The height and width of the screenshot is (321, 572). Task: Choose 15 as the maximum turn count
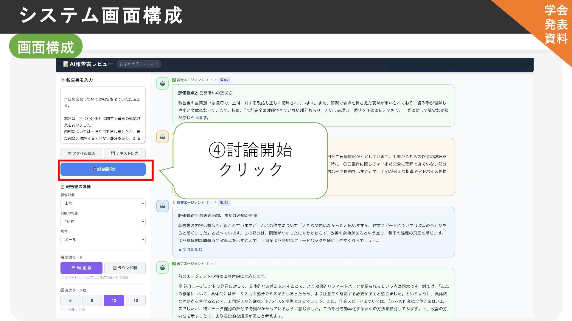[136, 300]
